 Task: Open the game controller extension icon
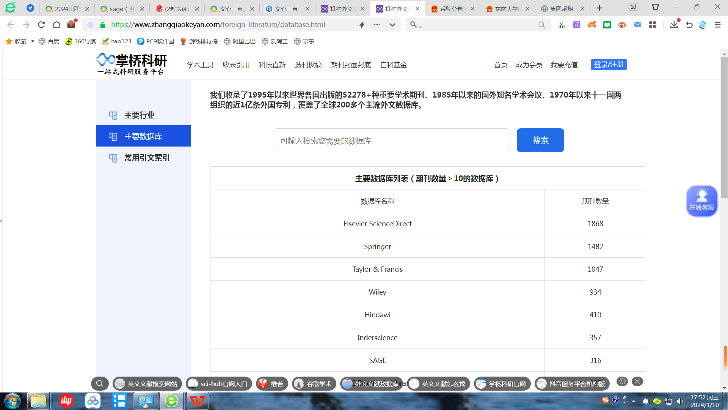point(592,25)
